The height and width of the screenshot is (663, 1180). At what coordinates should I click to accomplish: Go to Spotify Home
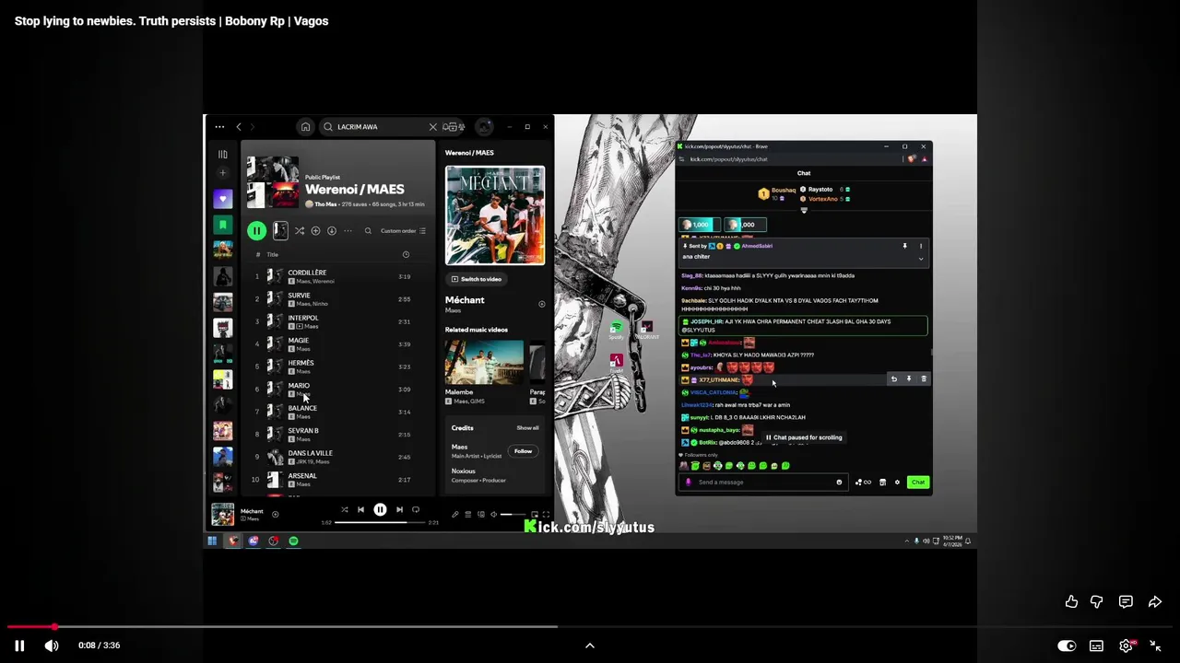305,127
